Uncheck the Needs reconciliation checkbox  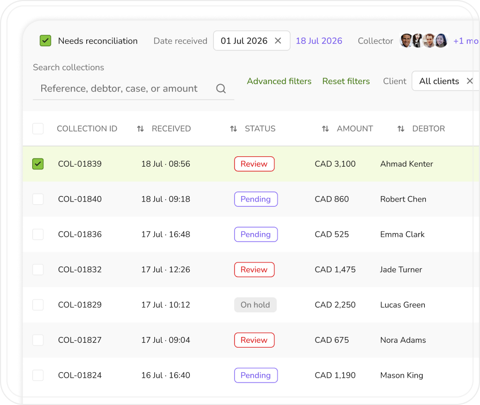point(46,41)
